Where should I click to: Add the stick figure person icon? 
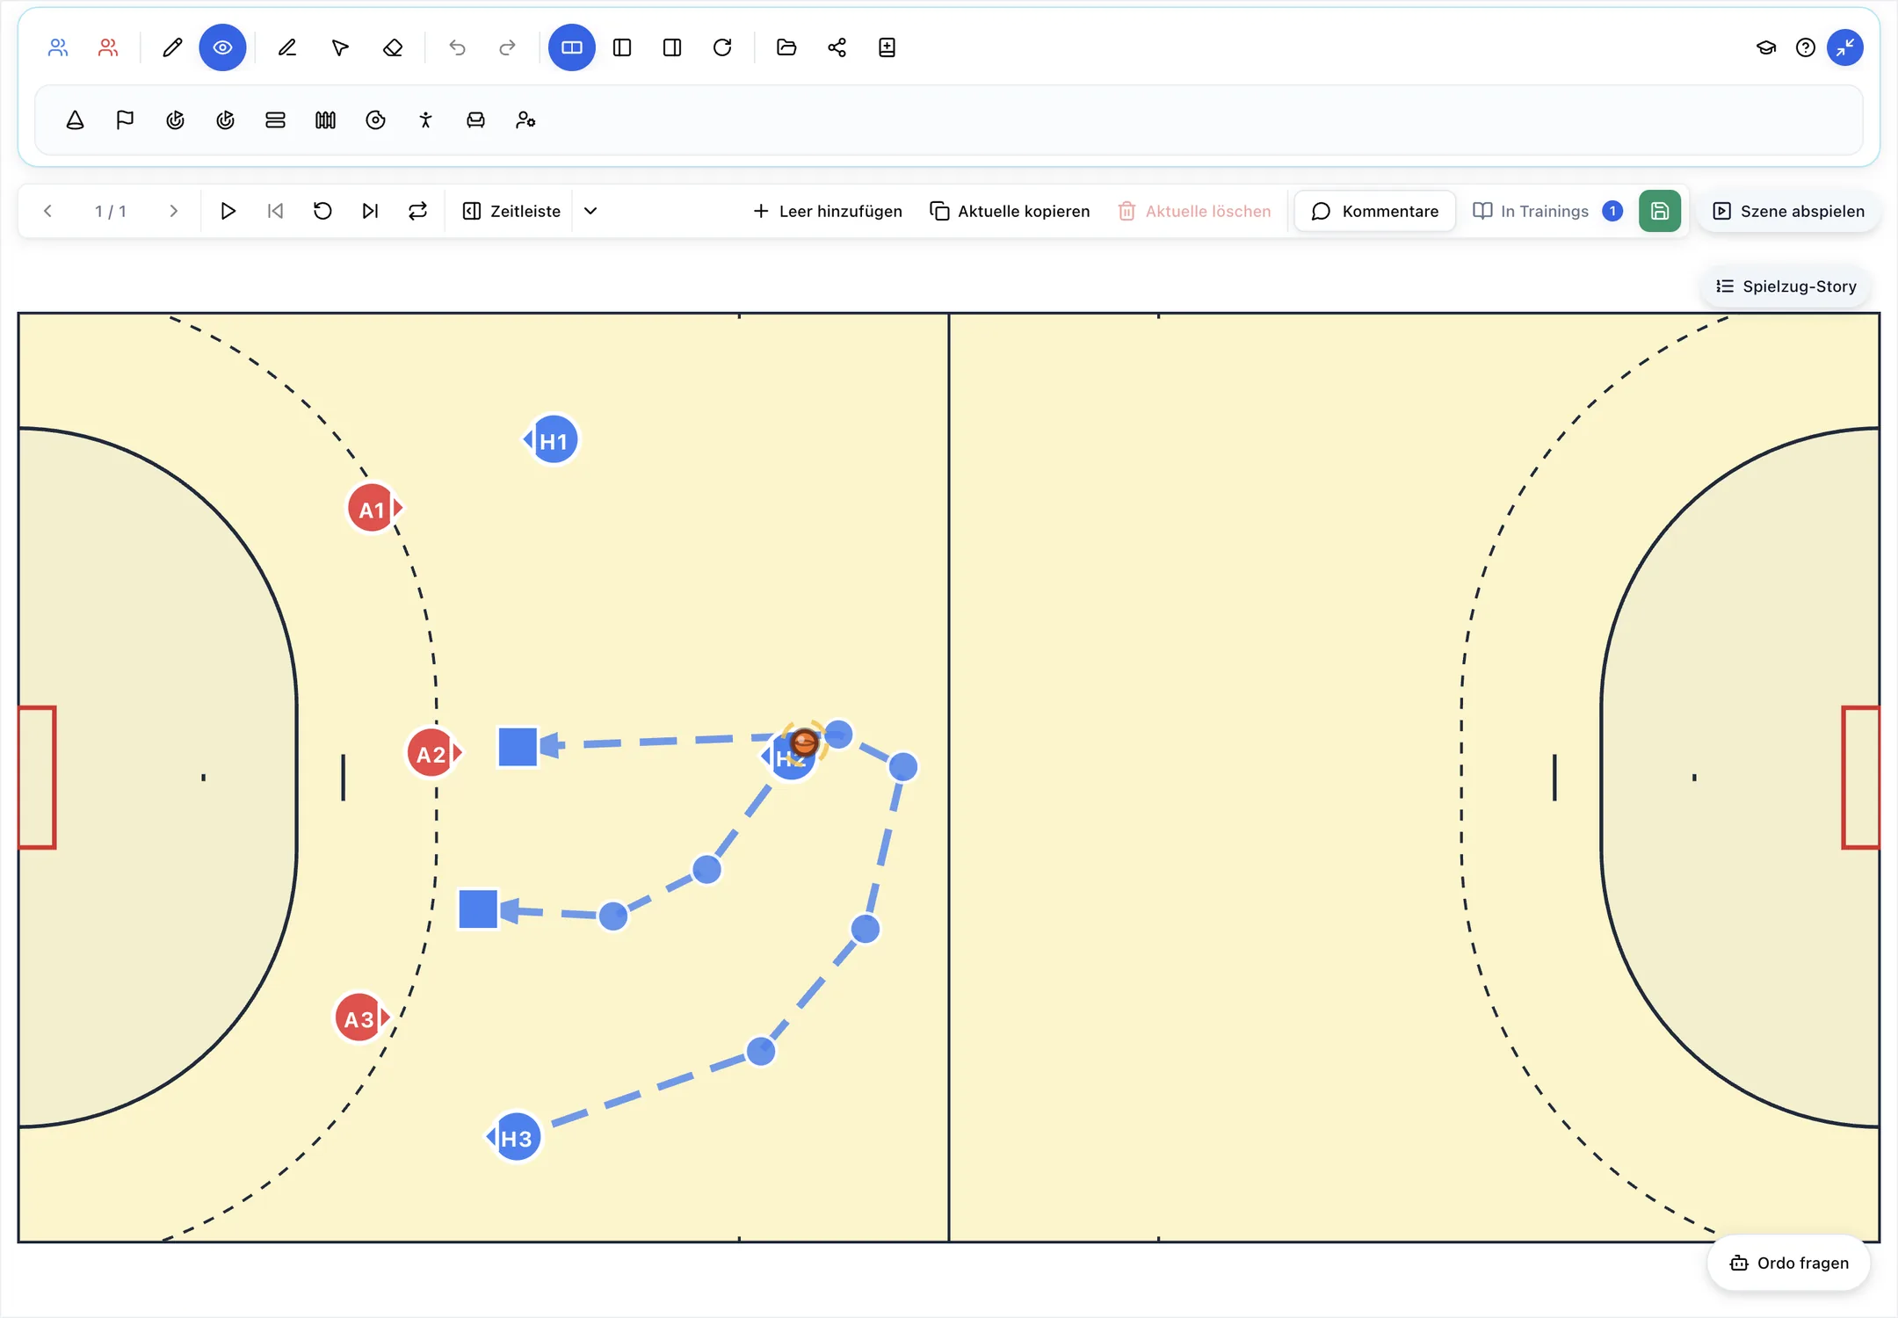426,120
